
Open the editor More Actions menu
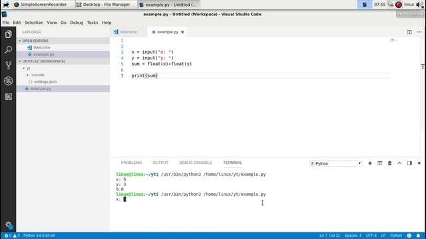pyautogui.click(x=419, y=32)
